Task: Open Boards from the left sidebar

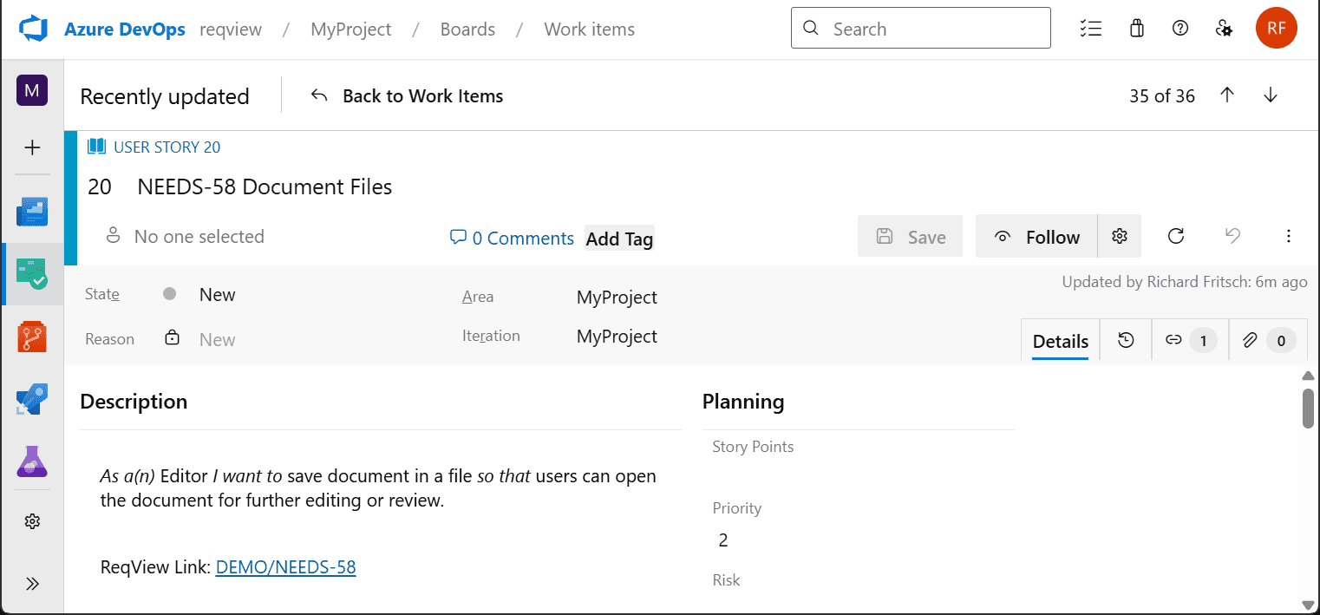Action: point(32,274)
